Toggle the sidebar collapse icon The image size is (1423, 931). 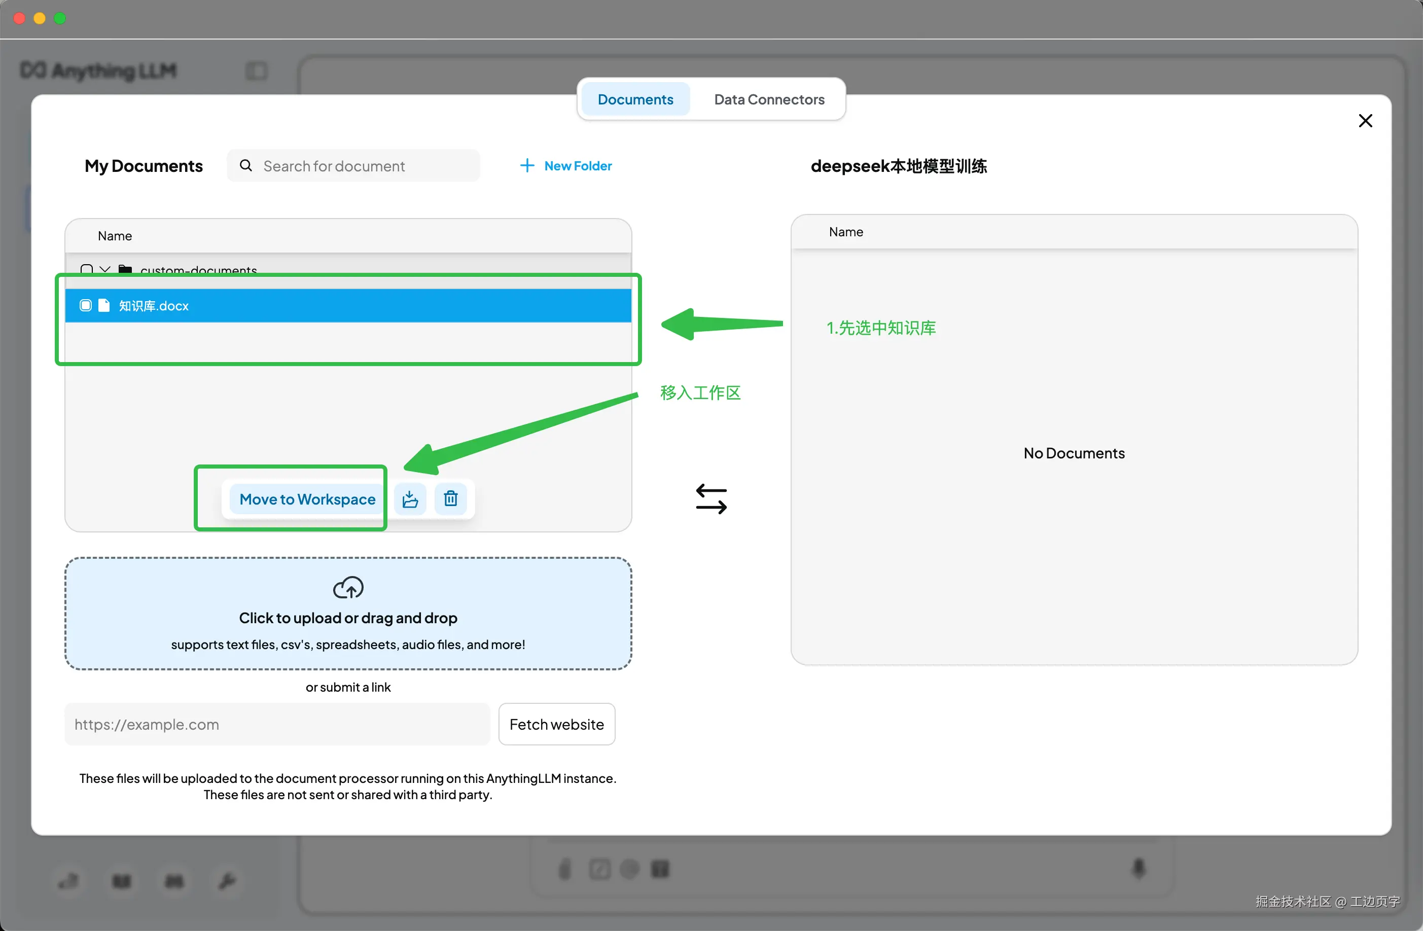click(x=257, y=71)
